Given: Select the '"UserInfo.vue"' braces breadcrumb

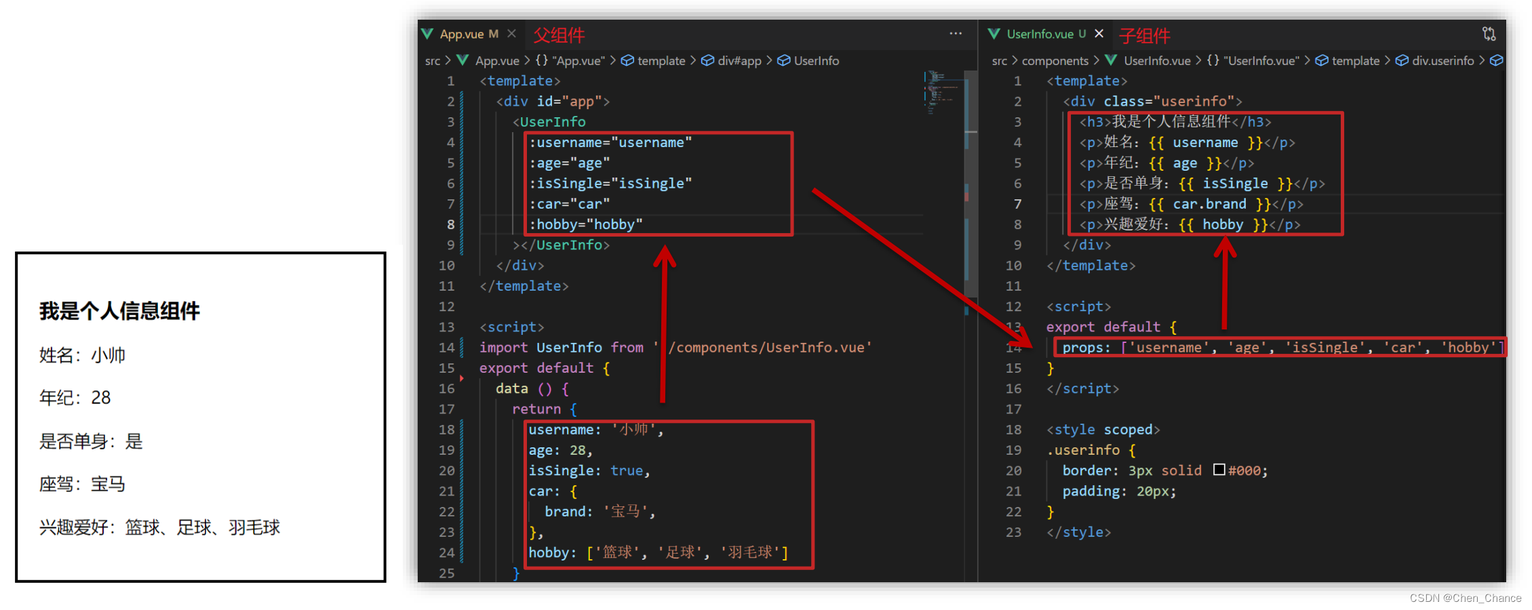Looking at the screenshot, I should [x=1253, y=61].
